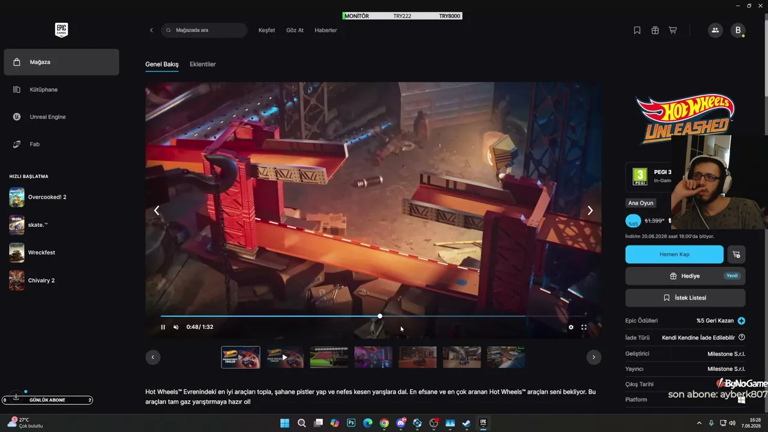Select the sixth media thumbnail
This screenshot has height=432, width=768.
pyautogui.click(x=462, y=357)
